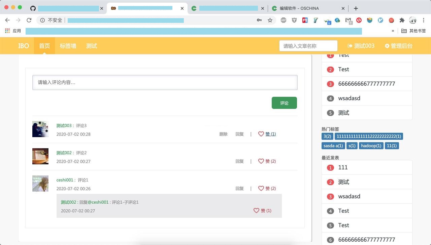Screen dimensions: 431x245
Task: Submit comment with the green 评论 button
Action: (284, 103)
